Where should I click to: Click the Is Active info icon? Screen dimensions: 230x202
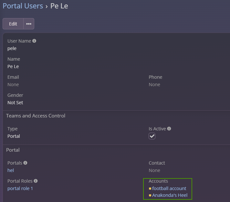[169, 129]
